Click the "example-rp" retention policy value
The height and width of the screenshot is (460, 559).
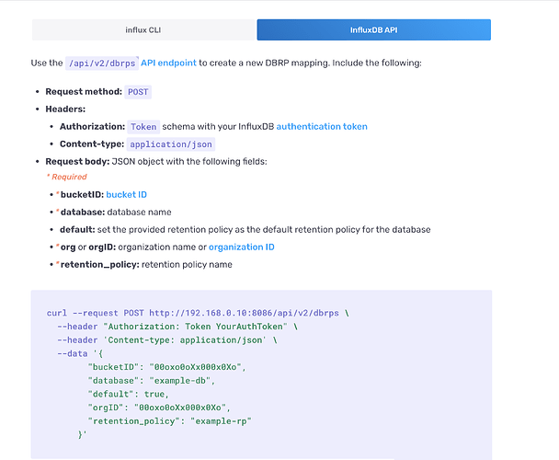pyautogui.click(x=221, y=421)
